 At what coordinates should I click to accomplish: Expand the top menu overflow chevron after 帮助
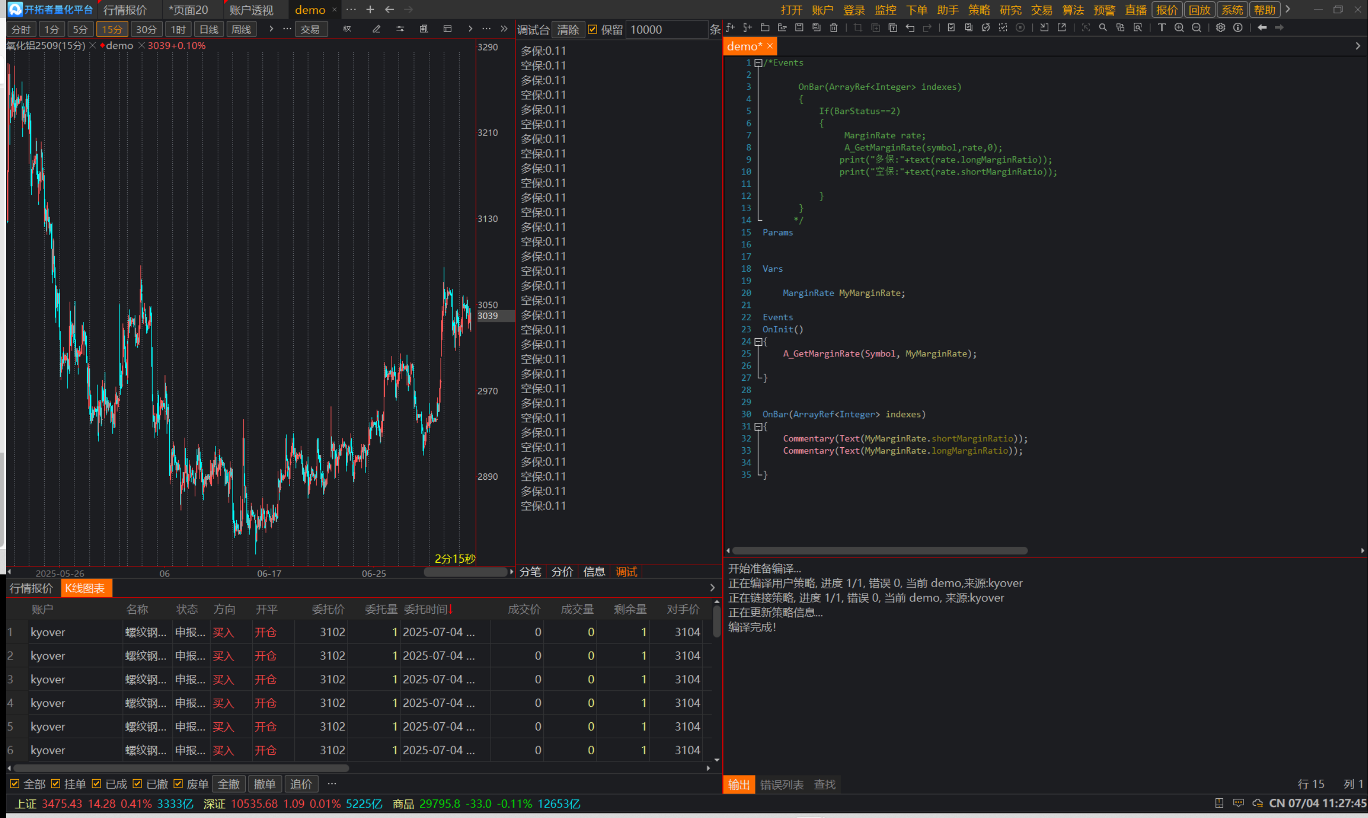coord(1288,10)
